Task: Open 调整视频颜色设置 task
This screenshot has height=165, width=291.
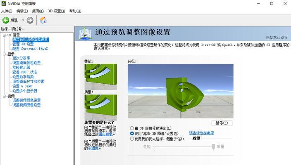Action: (26, 100)
